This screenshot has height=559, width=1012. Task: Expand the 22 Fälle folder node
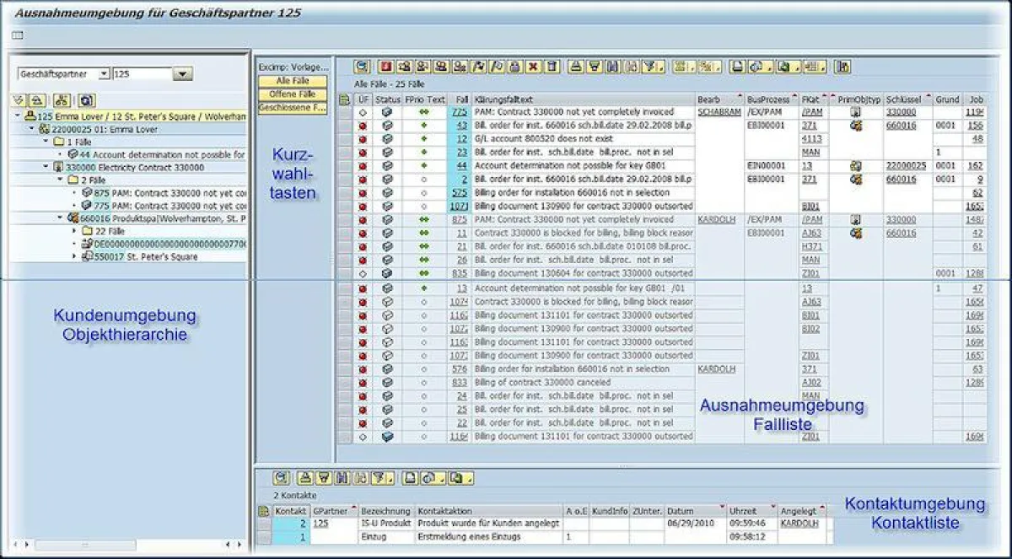pyautogui.click(x=74, y=231)
